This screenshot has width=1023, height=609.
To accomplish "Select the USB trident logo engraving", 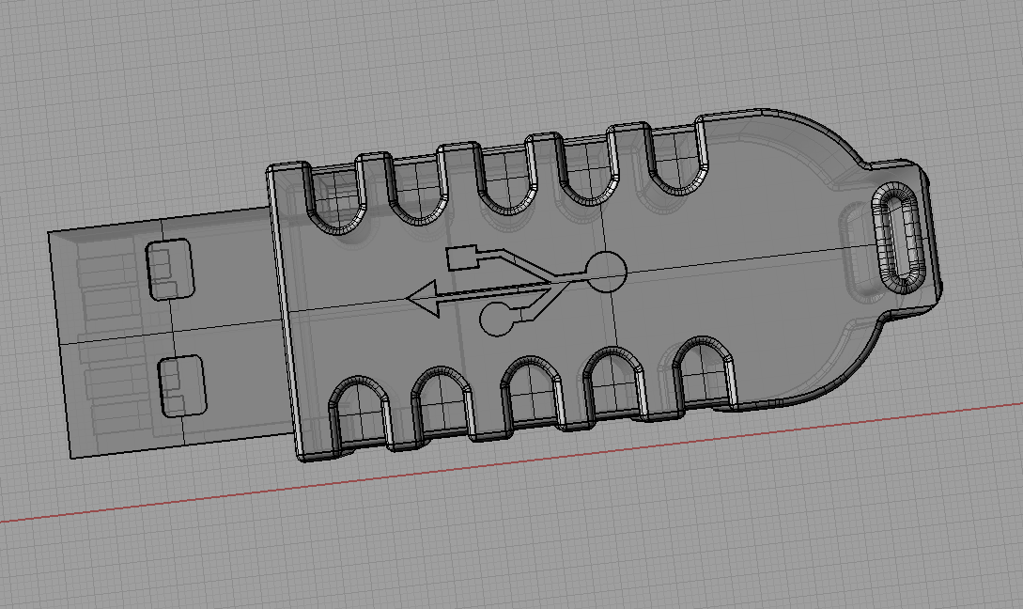I will (516, 290).
